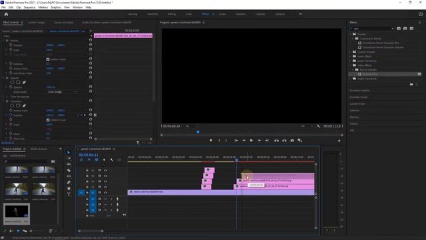The height and width of the screenshot is (240, 426).
Task: Toggle Linked Selection in timeline
Action: click(97, 160)
